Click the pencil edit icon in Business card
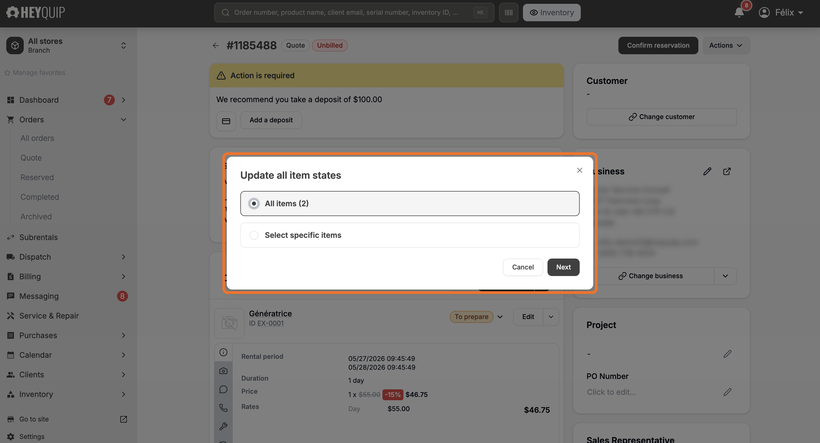 tap(707, 171)
